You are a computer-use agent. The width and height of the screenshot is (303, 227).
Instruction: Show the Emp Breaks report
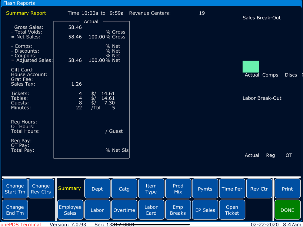click(x=178, y=210)
